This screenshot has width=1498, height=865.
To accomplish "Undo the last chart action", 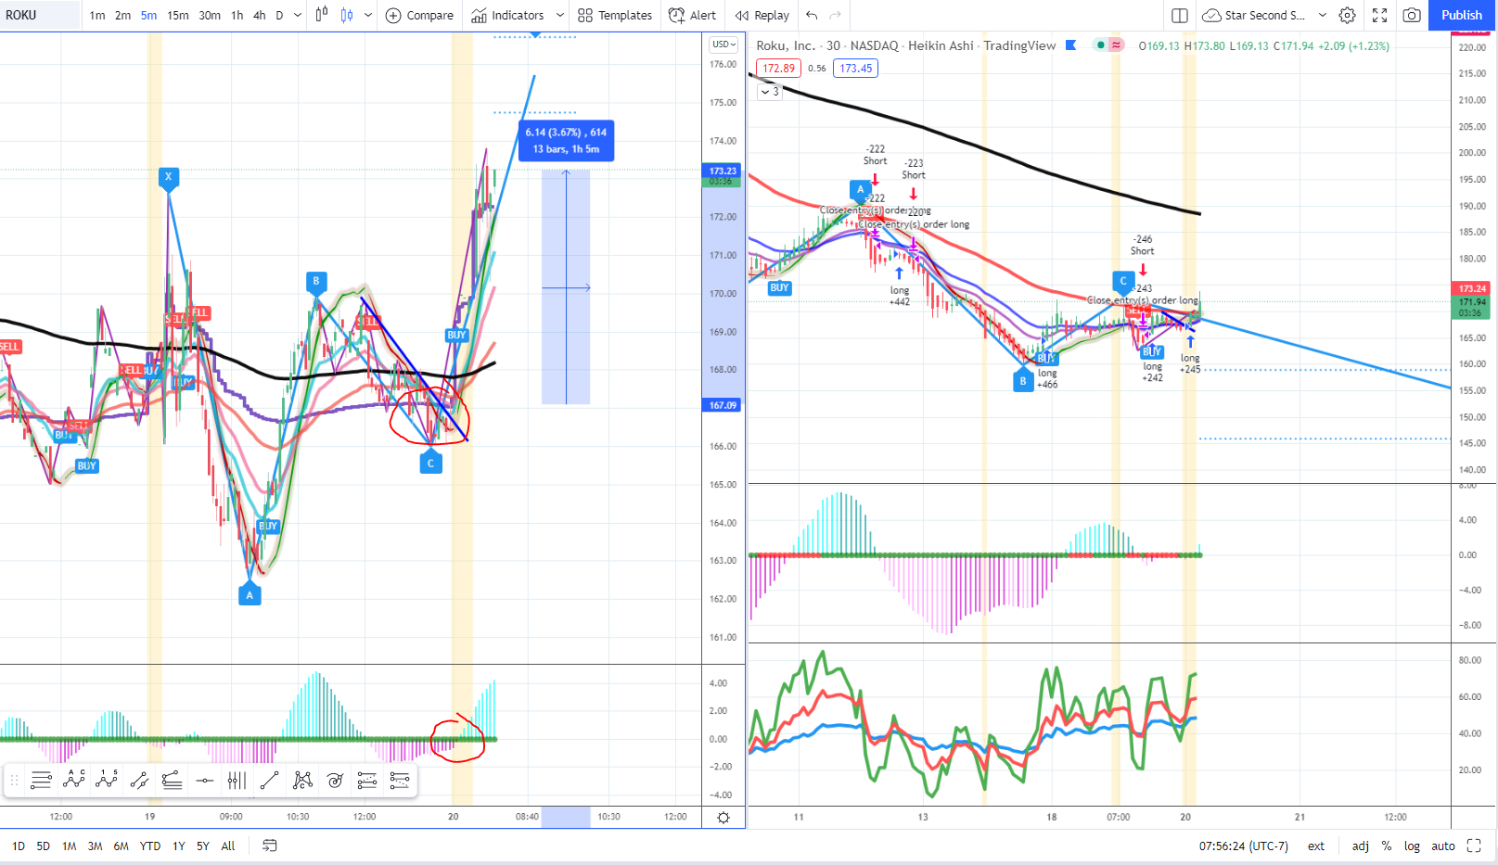I will [x=813, y=15].
